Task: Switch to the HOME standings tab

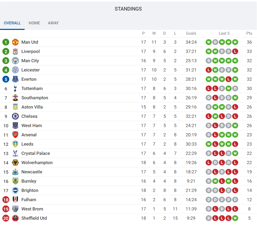Action: (34, 23)
